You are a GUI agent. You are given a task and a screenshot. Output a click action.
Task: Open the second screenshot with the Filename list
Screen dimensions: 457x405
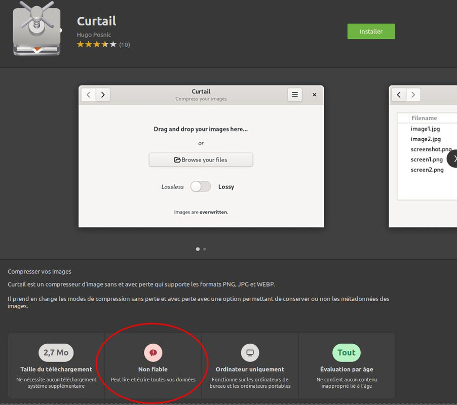tap(423, 156)
